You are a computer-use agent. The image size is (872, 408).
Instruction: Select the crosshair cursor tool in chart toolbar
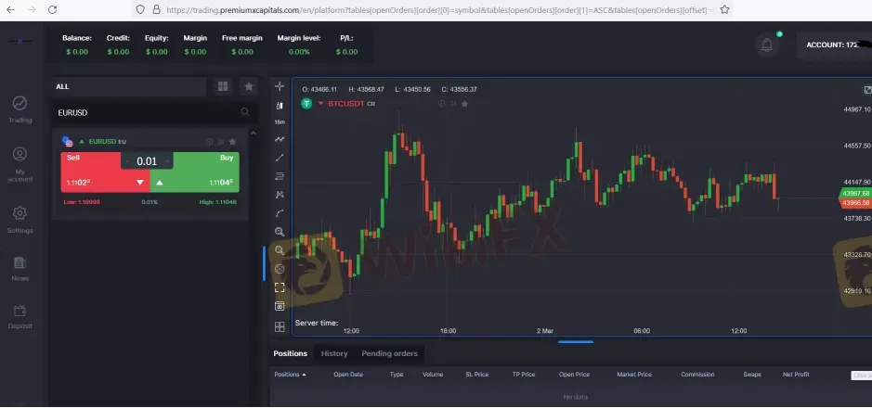(x=280, y=86)
